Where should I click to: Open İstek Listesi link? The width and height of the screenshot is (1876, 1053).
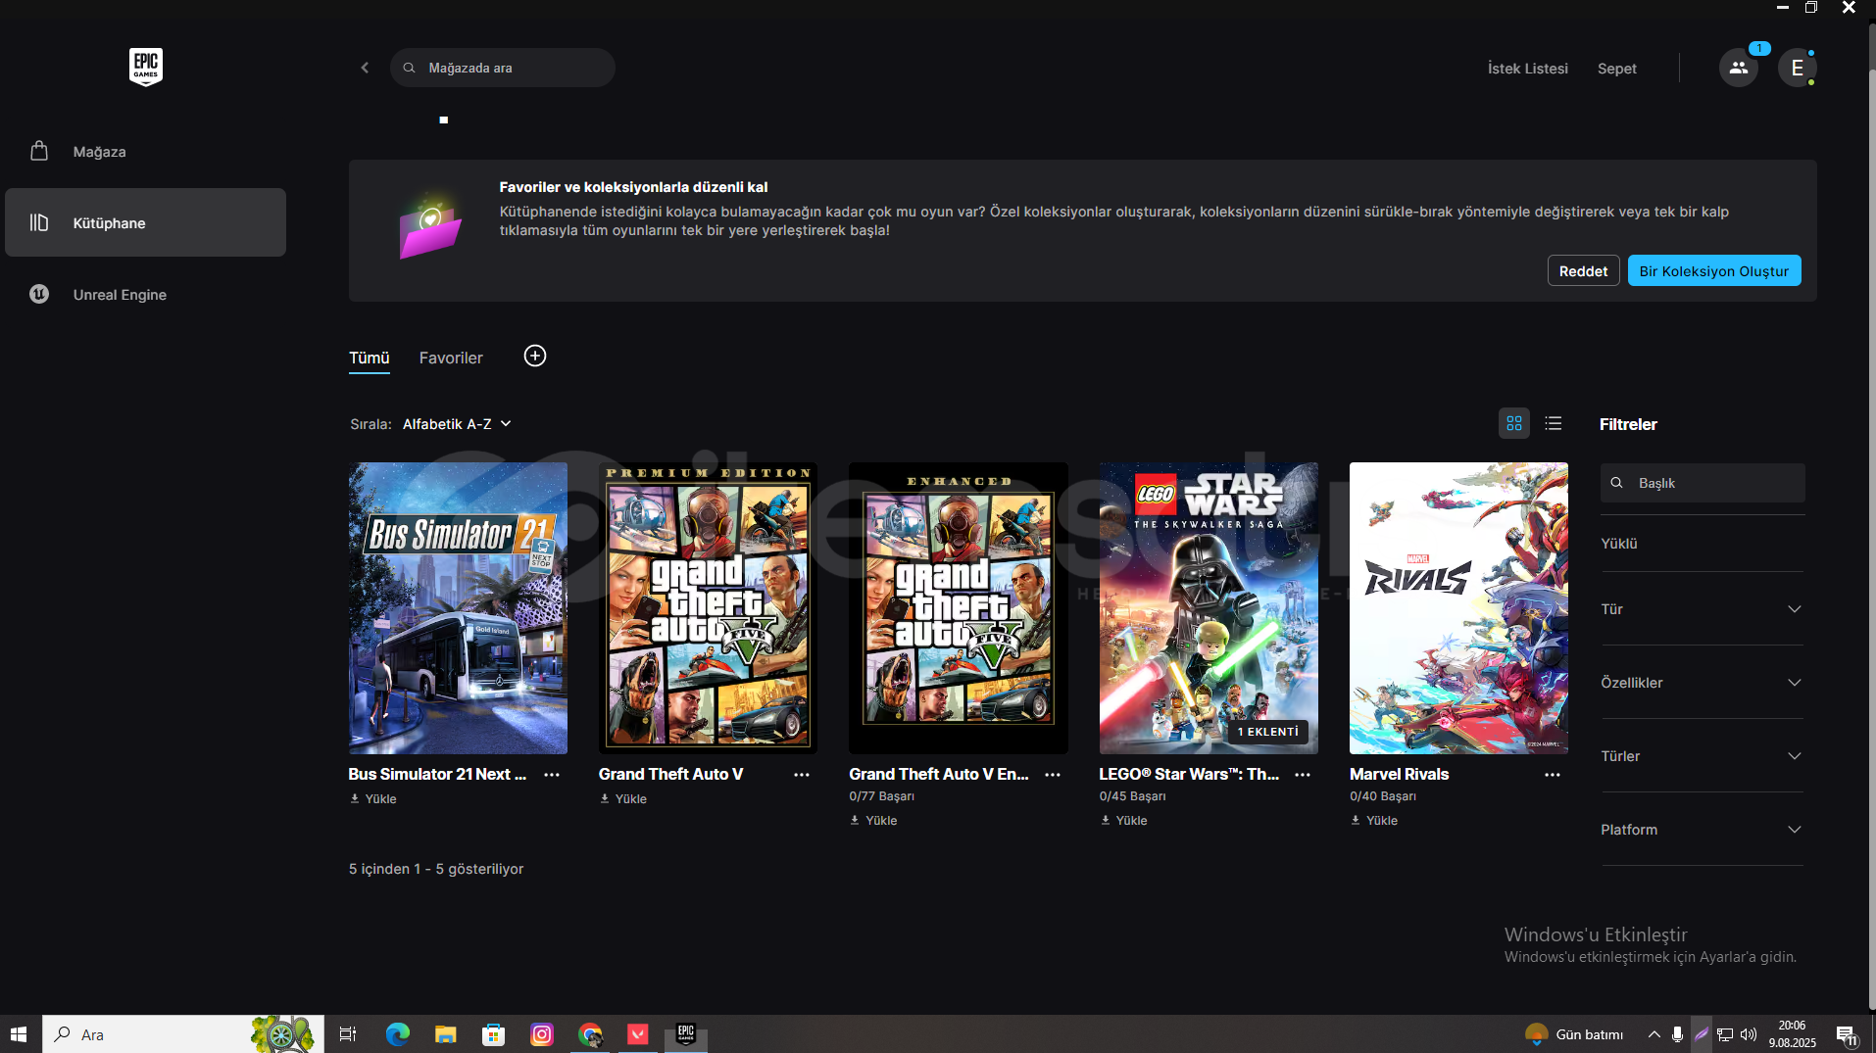pyautogui.click(x=1527, y=69)
